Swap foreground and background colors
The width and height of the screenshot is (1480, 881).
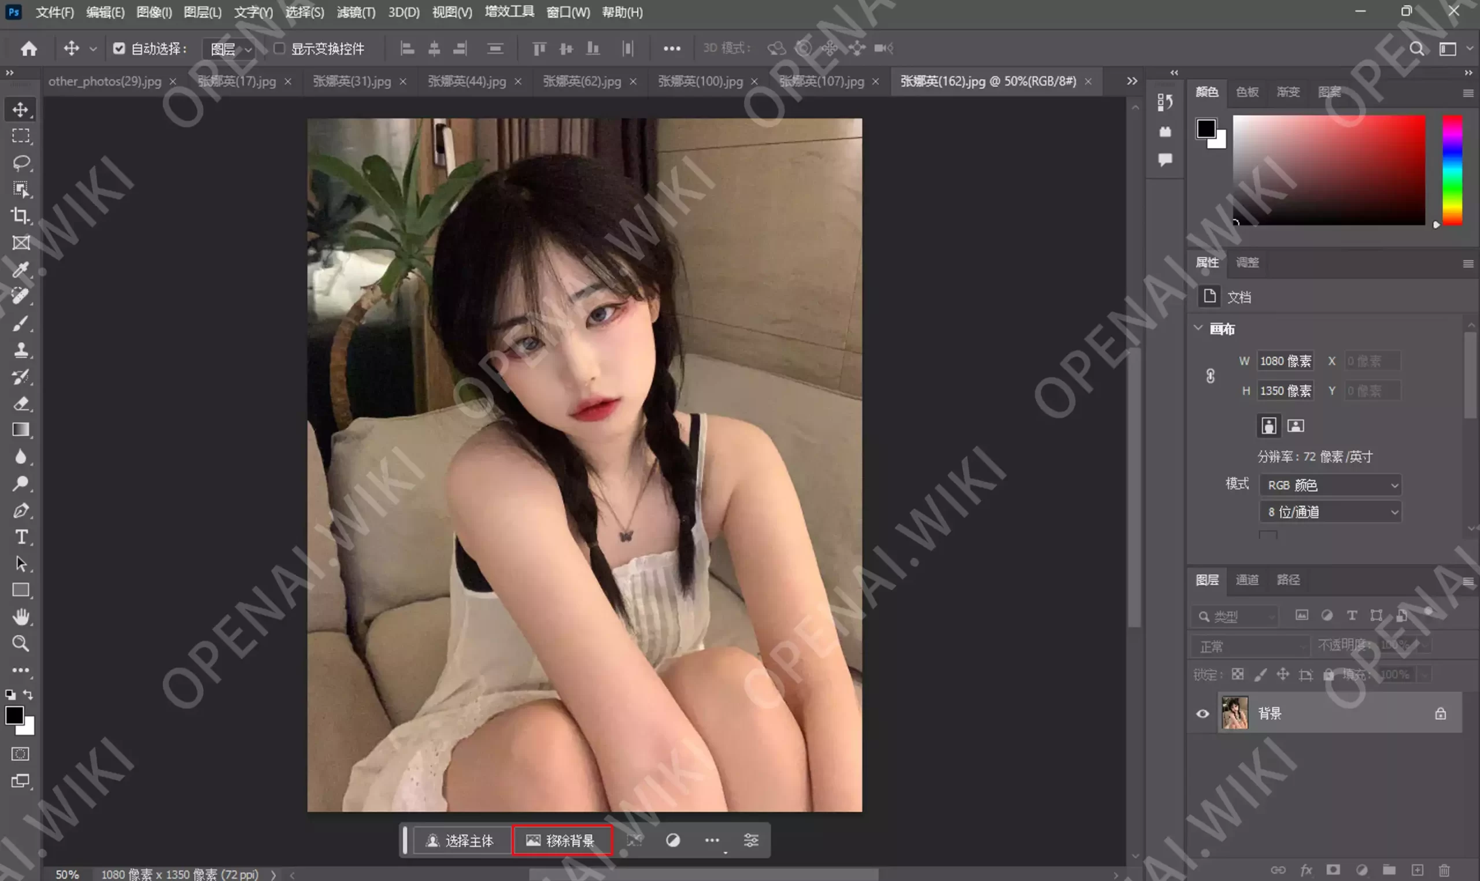[28, 694]
